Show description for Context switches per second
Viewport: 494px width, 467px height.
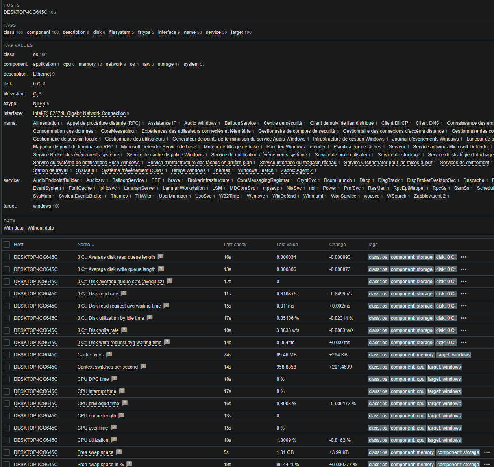click(x=143, y=367)
